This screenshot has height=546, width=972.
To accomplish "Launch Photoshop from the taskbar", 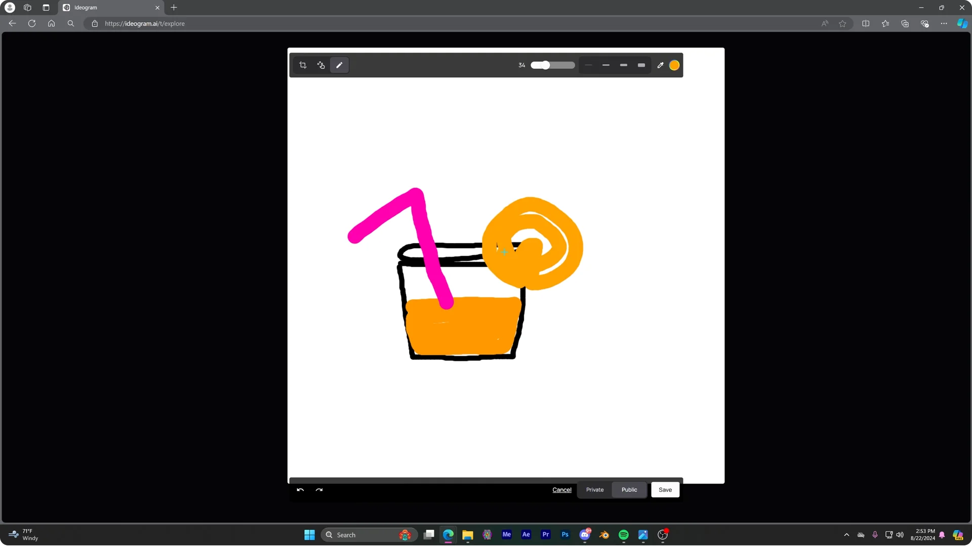I will point(564,534).
